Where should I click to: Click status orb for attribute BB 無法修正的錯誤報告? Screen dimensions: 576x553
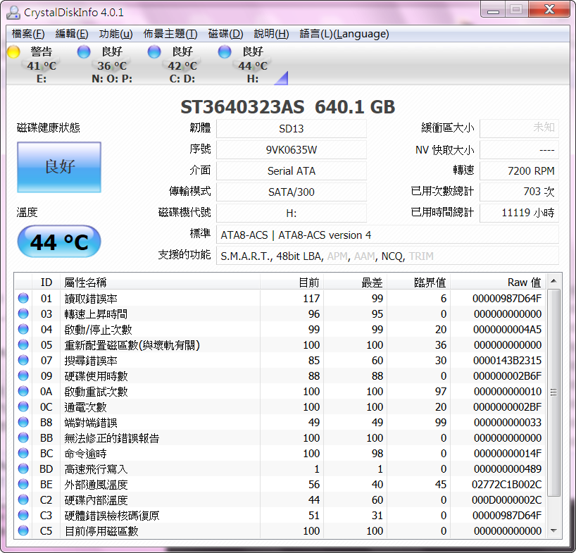(x=23, y=437)
